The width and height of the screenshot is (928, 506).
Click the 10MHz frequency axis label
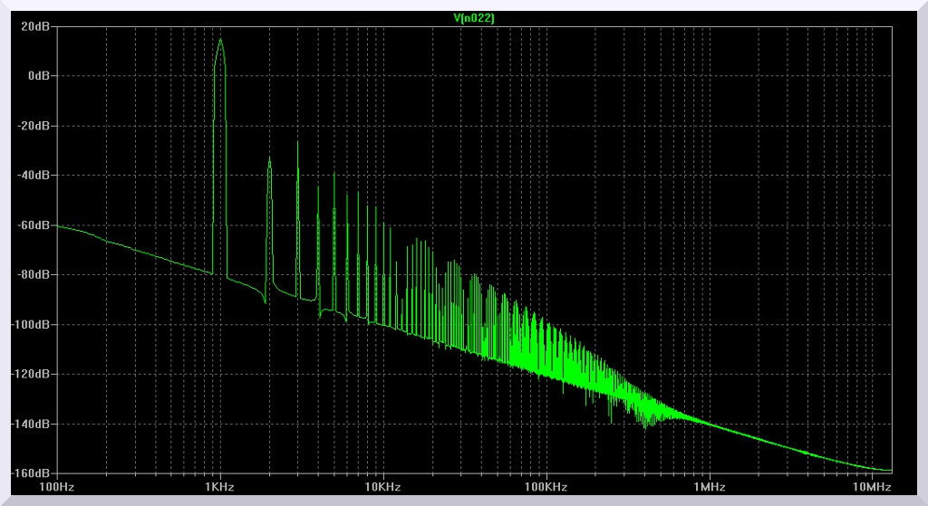[x=871, y=488]
